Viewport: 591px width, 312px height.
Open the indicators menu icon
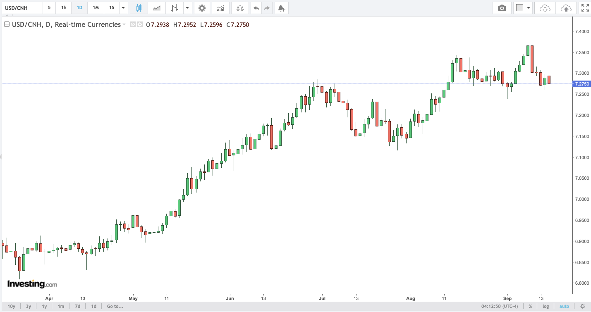[220, 8]
